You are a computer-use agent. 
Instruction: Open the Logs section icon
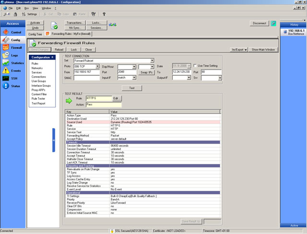coord(6,55)
